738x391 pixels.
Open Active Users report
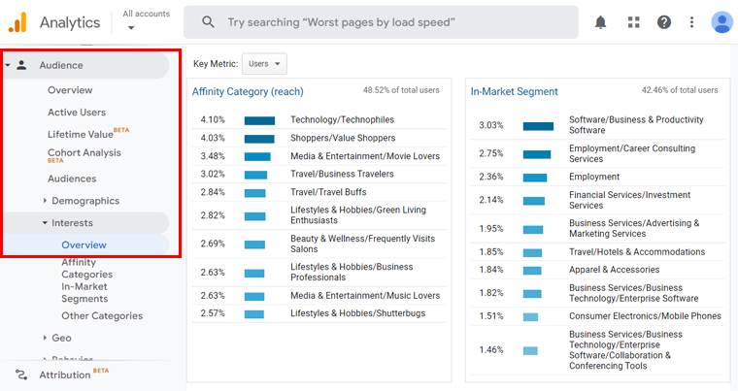(x=77, y=112)
